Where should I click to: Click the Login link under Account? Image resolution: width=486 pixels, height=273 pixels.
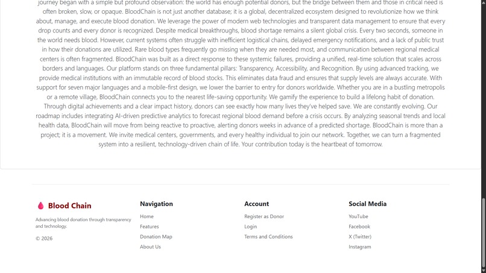point(250,227)
